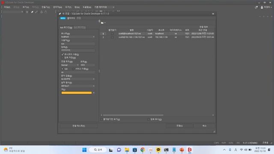This screenshot has width=274, height=154.
Task: Open the Windows Start menu
Action: coord(84,150)
